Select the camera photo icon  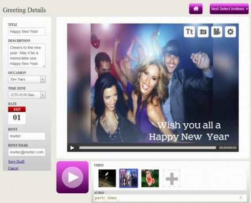pos(203,32)
